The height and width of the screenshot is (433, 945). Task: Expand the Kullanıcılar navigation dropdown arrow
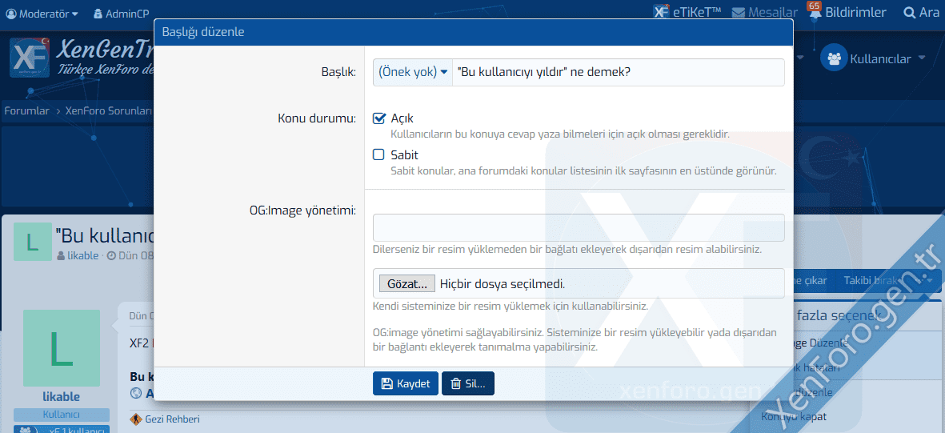[x=922, y=58]
